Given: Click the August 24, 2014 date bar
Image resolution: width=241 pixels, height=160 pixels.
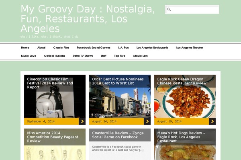Looking at the screenshot, I should click(x=116, y=121).
